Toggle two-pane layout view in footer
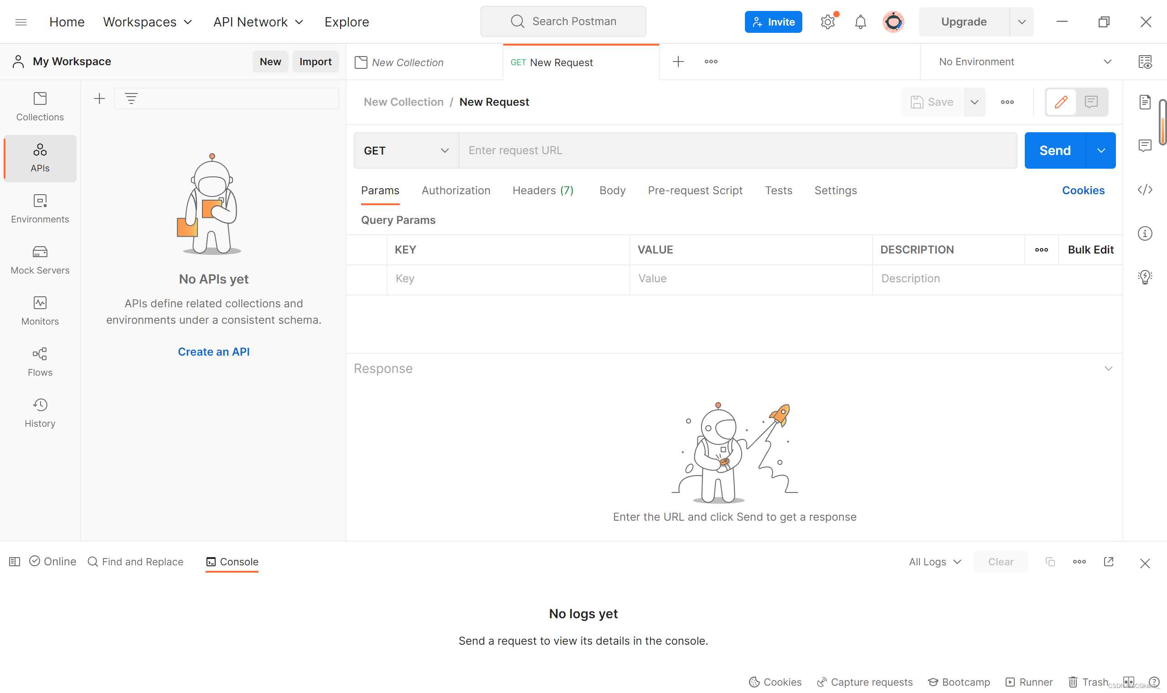1167x693 pixels. 1129,682
